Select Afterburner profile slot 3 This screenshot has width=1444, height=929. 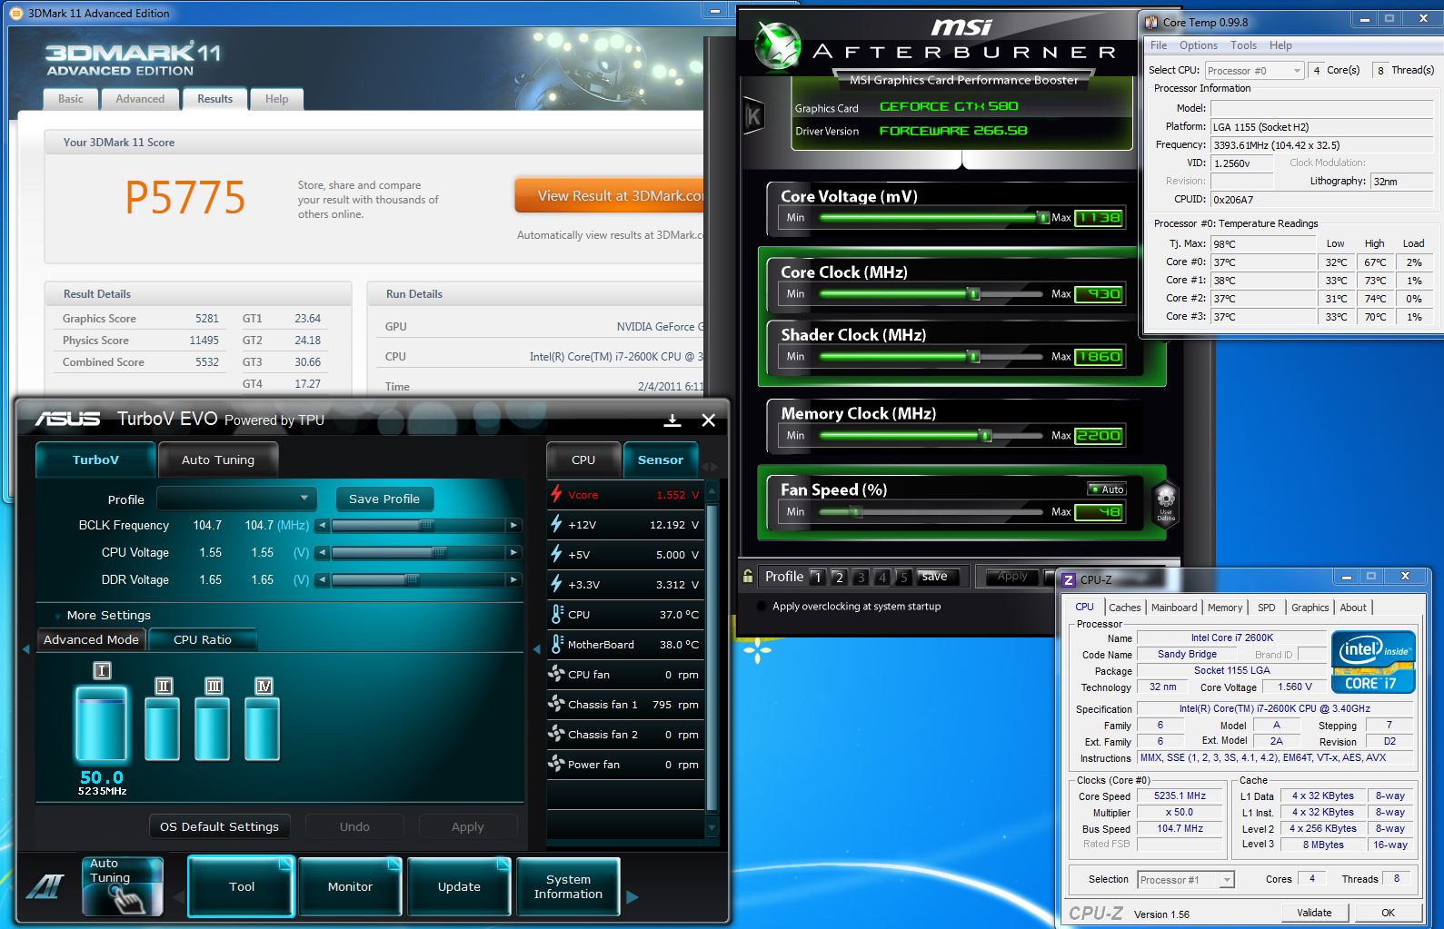coord(861,577)
